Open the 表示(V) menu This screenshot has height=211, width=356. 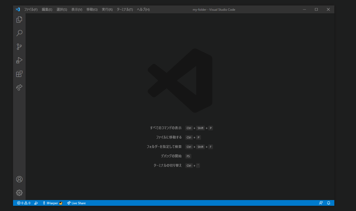tap(77, 9)
